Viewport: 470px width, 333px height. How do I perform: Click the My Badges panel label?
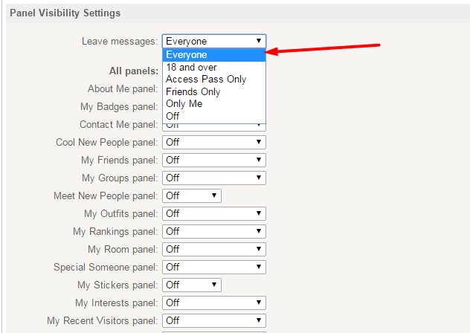tap(119, 107)
